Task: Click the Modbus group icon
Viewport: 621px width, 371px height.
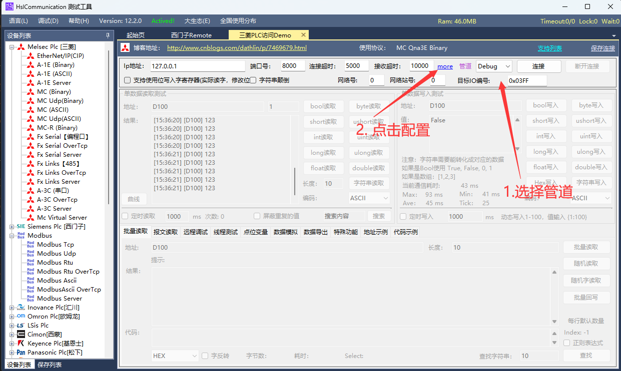Action: coord(21,236)
